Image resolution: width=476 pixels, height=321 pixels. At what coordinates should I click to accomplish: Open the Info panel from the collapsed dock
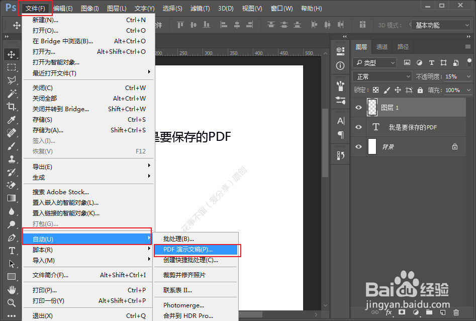click(340, 65)
